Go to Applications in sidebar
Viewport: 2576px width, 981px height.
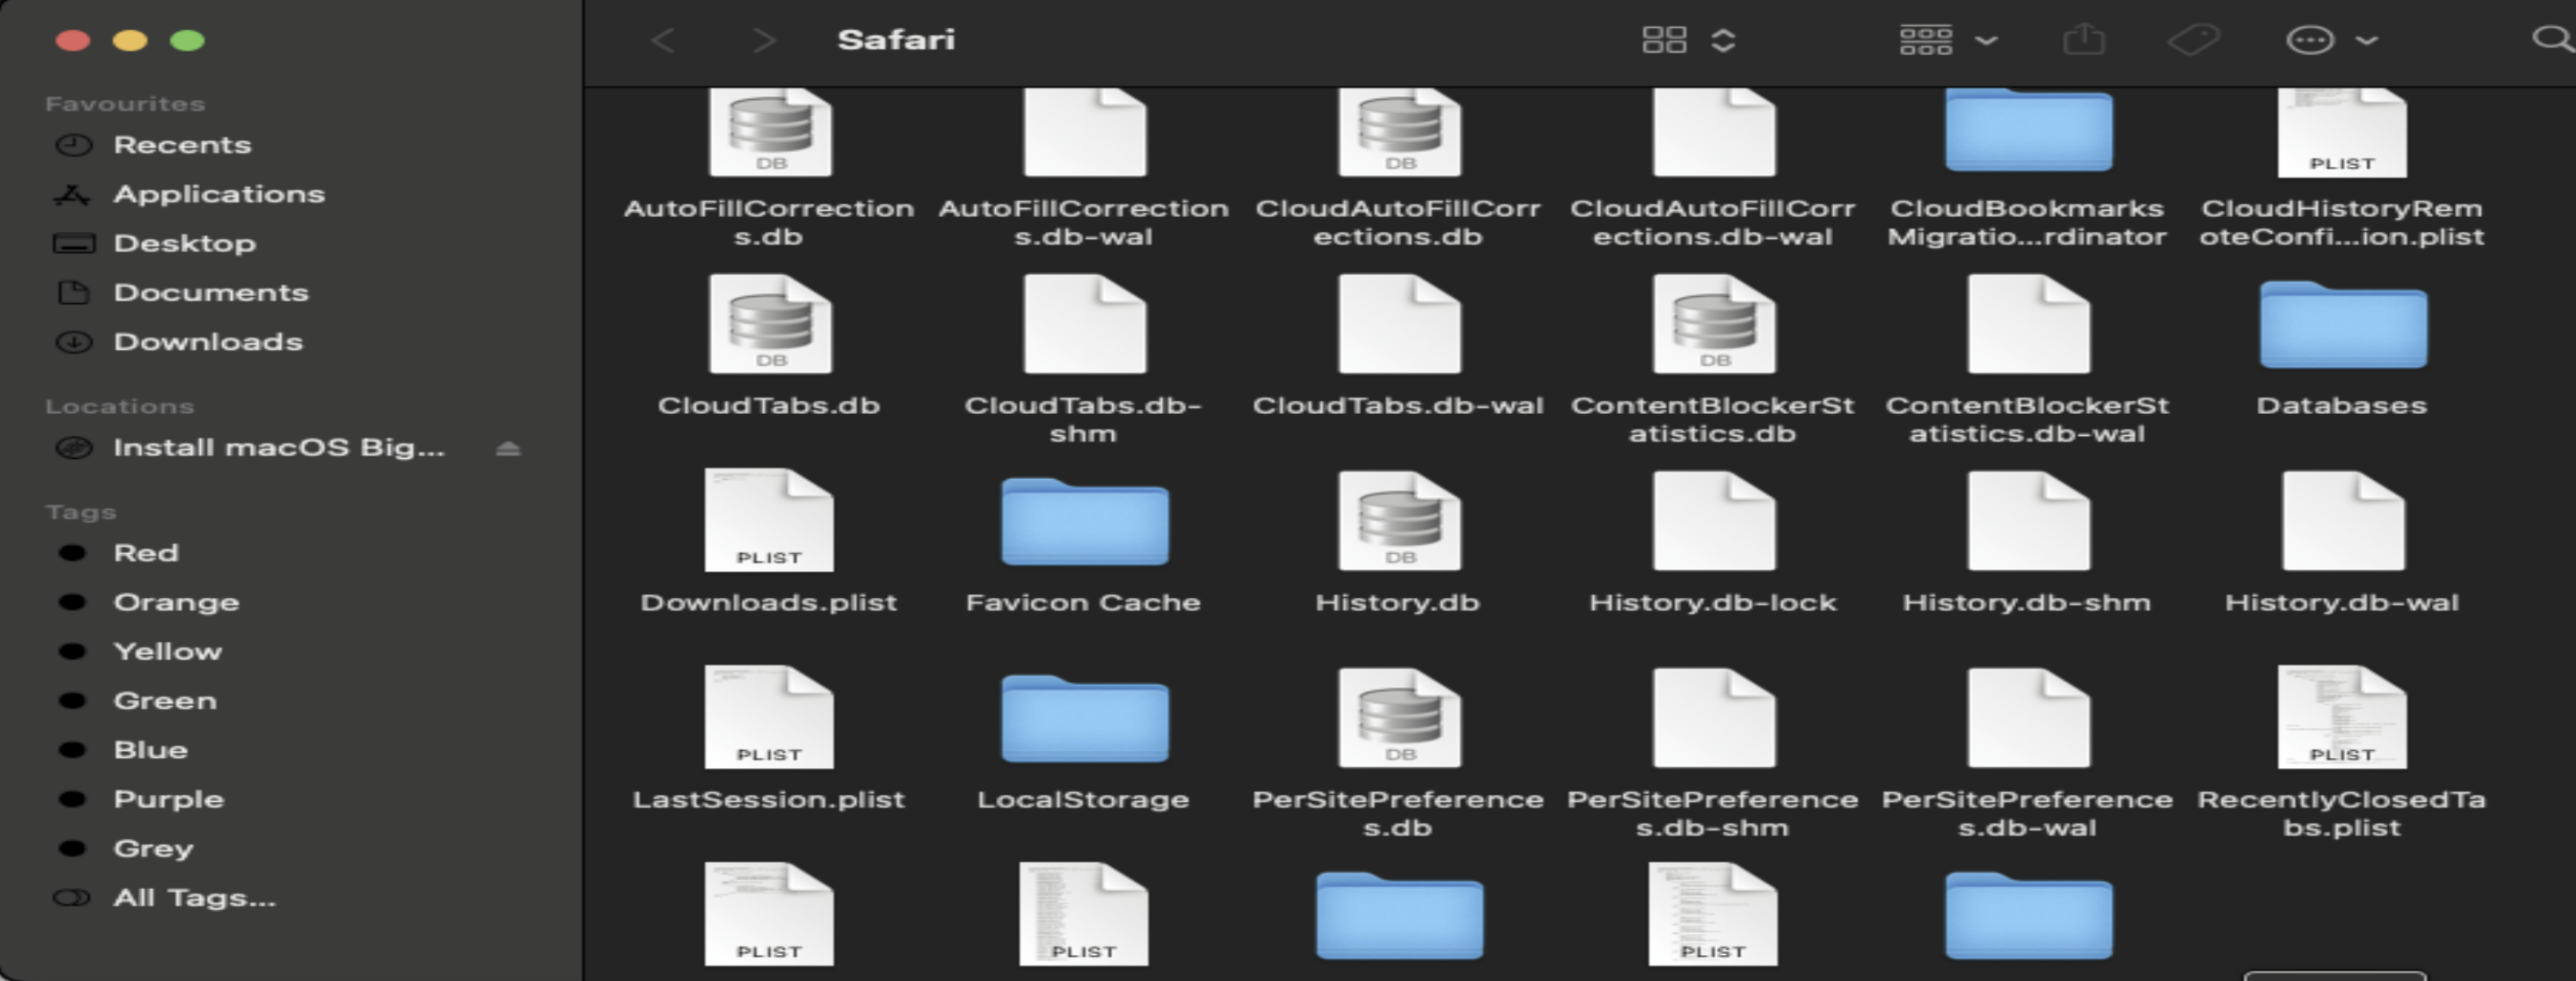[x=218, y=194]
